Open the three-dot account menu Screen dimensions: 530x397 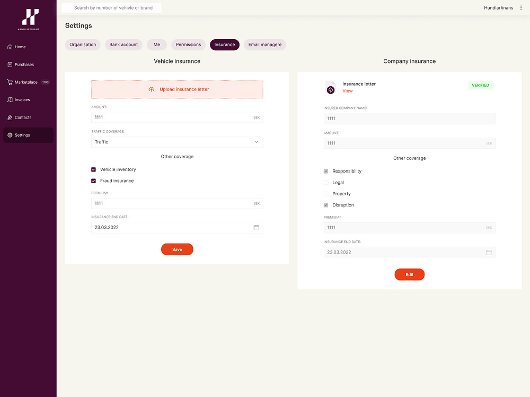click(x=521, y=8)
